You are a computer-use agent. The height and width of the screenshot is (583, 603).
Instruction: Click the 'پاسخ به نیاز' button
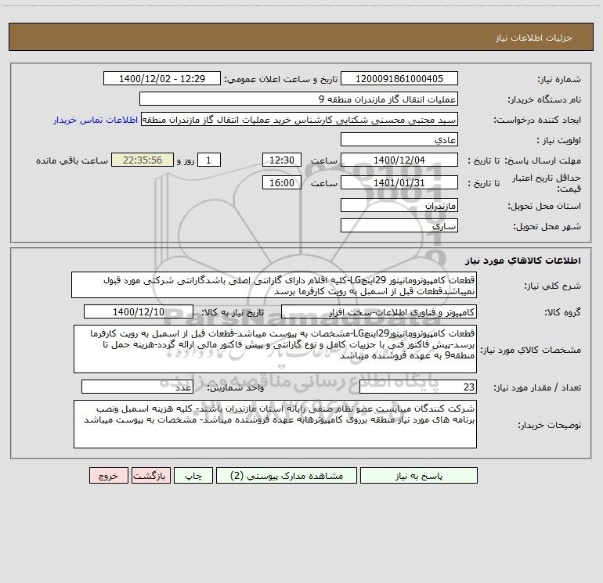(419, 476)
